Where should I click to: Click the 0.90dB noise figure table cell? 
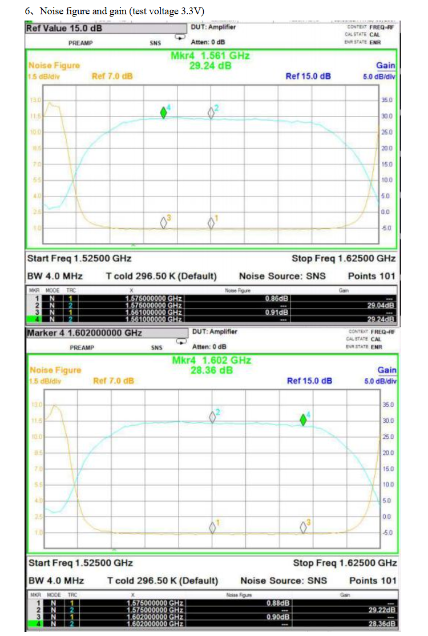(x=278, y=617)
